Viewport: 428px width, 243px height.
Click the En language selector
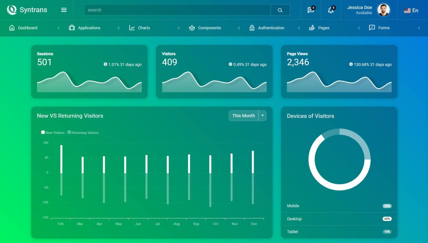412,10
